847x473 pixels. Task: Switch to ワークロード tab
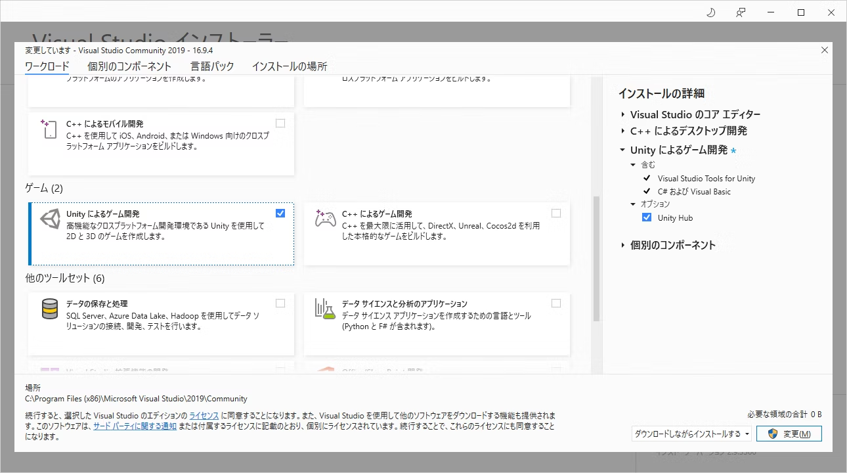[x=47, y=66]
